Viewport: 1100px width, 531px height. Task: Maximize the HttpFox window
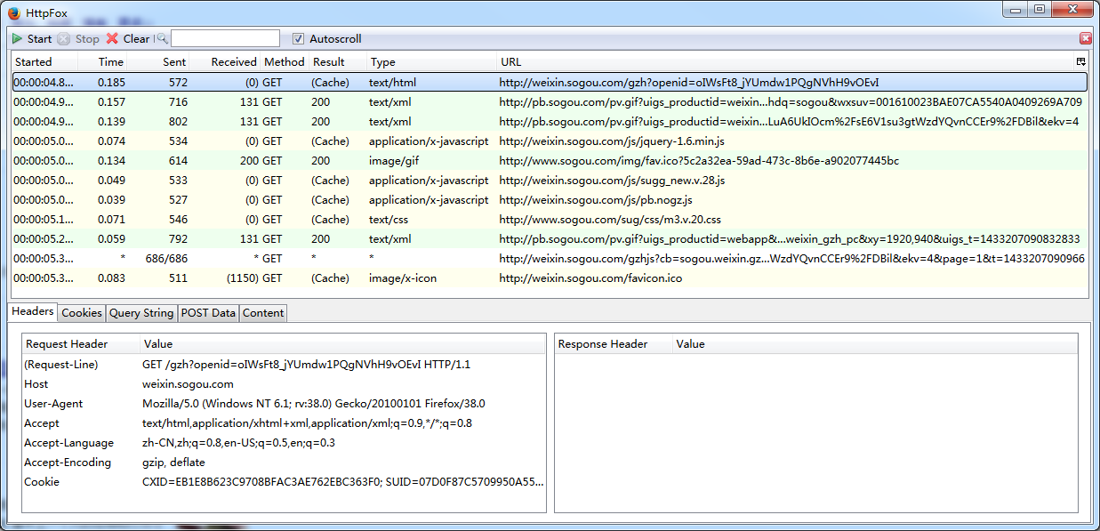pos(1040,9)
